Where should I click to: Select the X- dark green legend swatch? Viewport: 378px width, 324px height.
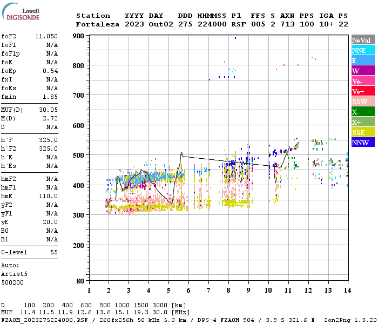click(363, 112)
